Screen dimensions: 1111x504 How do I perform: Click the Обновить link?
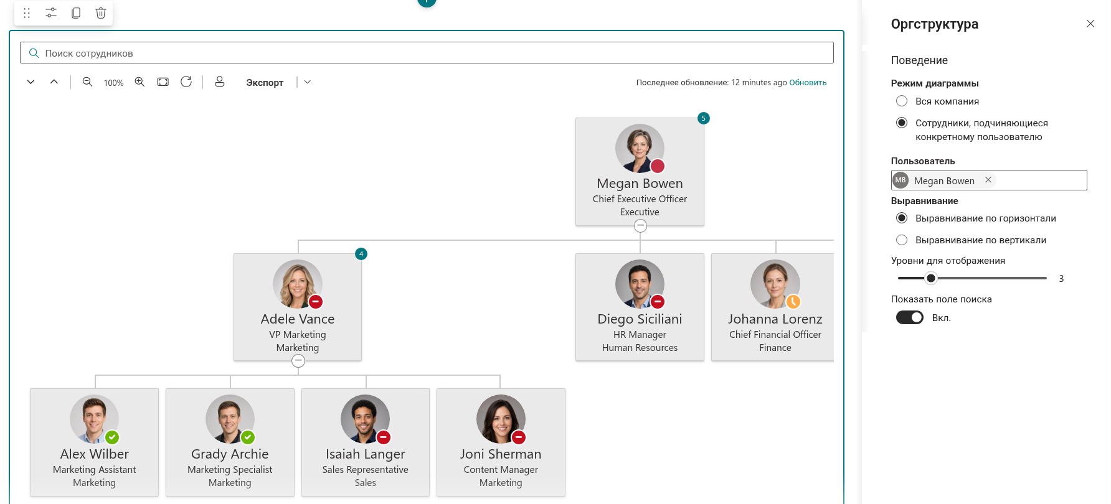click(808, 82)
